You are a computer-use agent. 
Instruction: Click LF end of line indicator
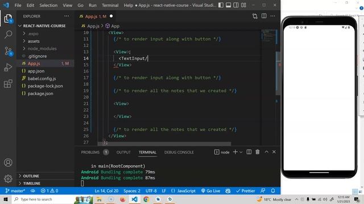coord(164,191)
